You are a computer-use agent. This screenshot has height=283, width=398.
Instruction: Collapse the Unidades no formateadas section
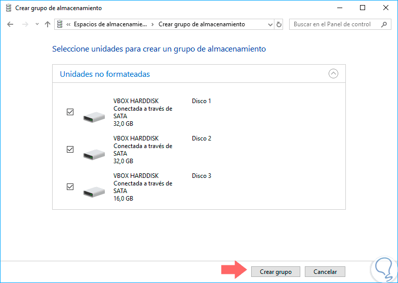(333, 74)
